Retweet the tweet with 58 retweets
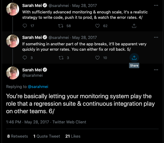Viewport: 164px width, 143px height. click(x=61, y=26)
